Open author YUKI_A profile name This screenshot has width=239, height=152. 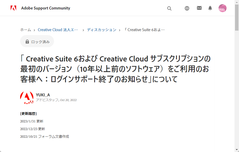click(43, 95)
